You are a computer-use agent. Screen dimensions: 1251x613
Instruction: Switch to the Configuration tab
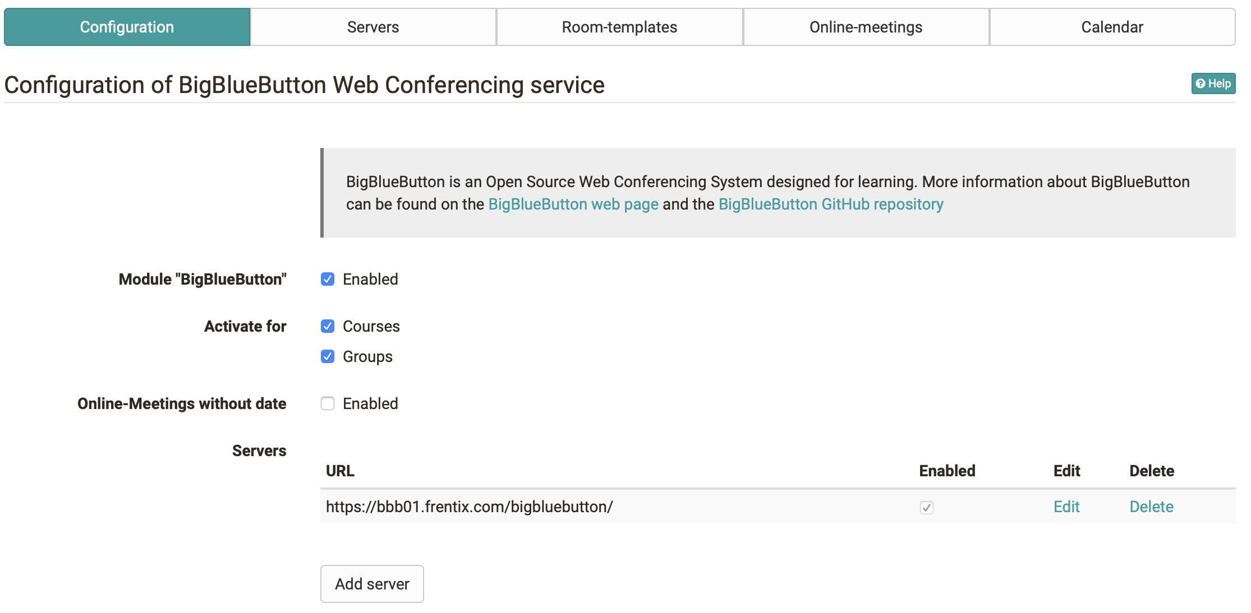127,27
